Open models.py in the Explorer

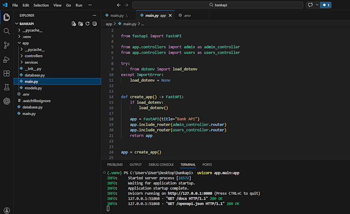point(57,88)
